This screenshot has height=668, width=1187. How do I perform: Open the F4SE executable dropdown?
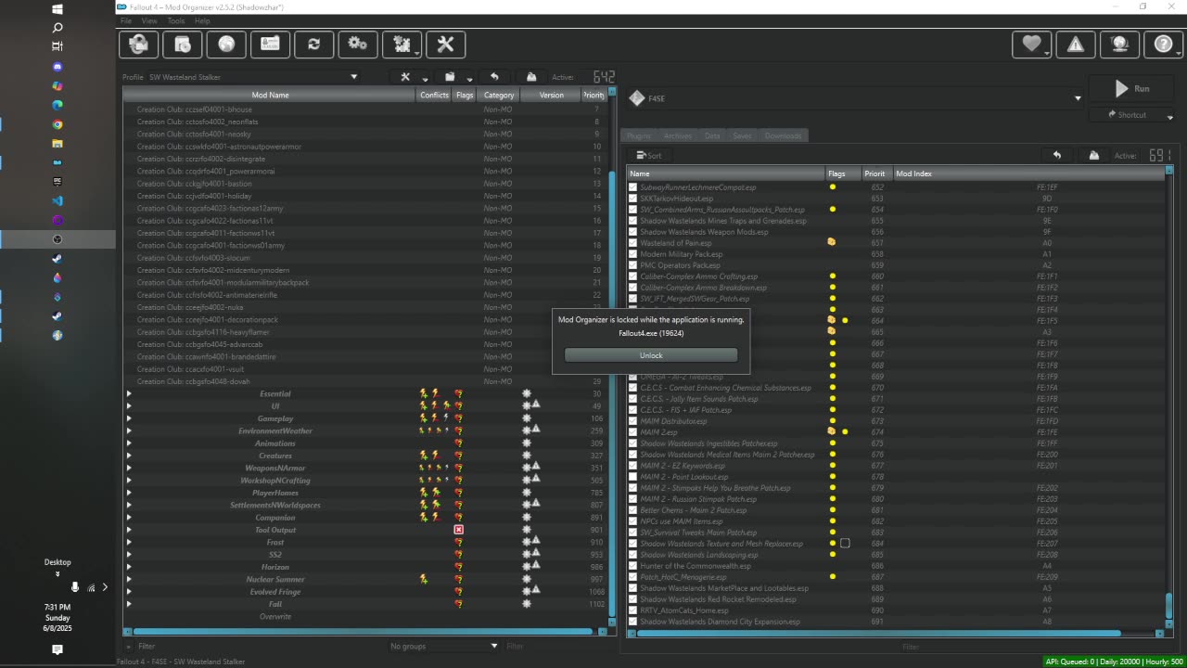tap(855, 98)
